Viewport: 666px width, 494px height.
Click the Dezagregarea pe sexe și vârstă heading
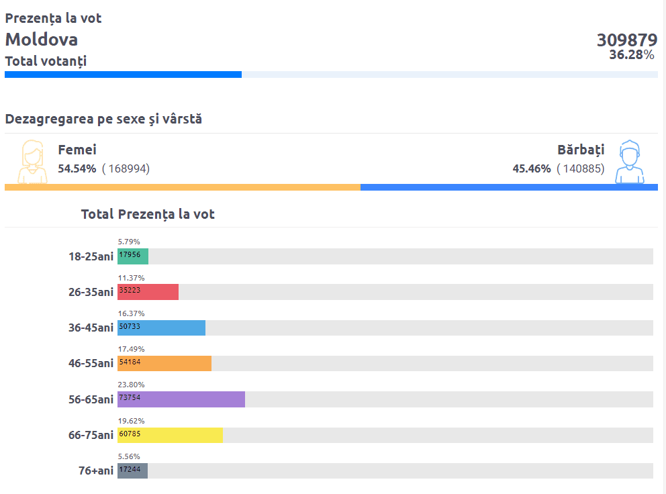click(103, 119)
